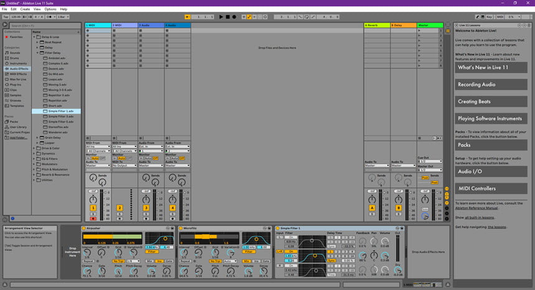Toggle computer MIDI keyboard icon
535x290 pixels.
pyautogui.click(x=483, y=17)
